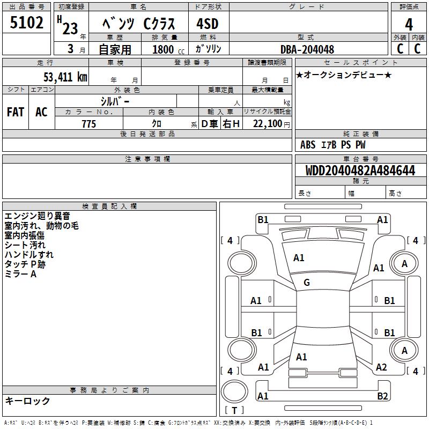
Task: Click the registration month 3月
Action: [76, 49]
